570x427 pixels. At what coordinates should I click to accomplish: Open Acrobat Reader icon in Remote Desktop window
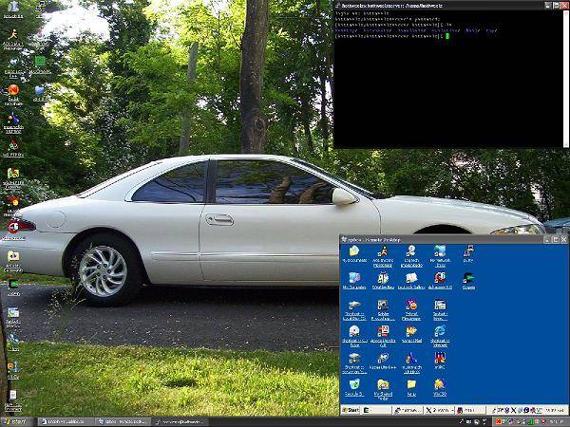coord(383,331)
